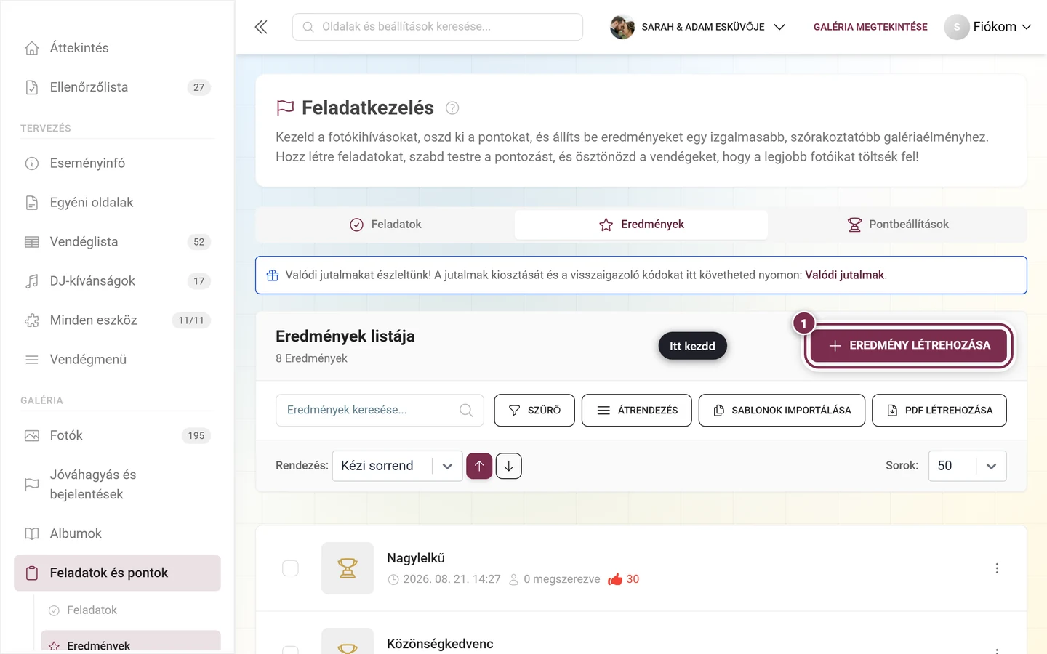Click the Átrendezés button
1047x654 pixels.
pos(637,411)
